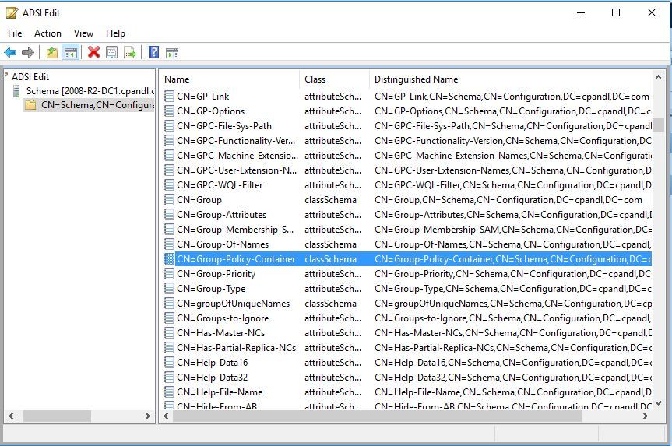
Task: Click the Forward arrow toolbar icon
Action: pos(28,53)
